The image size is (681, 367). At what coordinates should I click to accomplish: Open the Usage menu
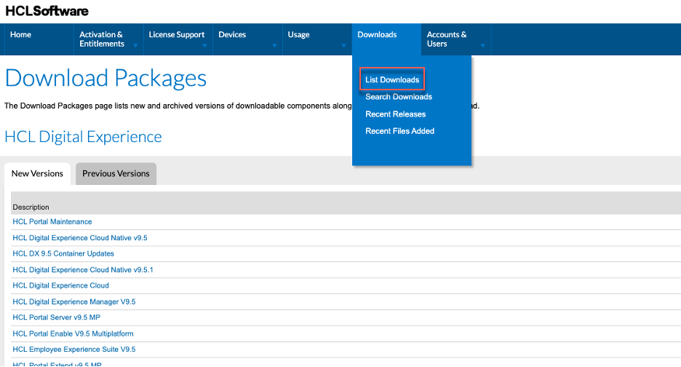298,34
